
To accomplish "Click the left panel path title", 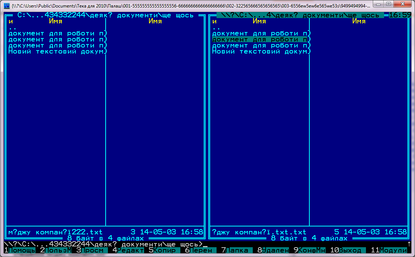I will 105,15.
